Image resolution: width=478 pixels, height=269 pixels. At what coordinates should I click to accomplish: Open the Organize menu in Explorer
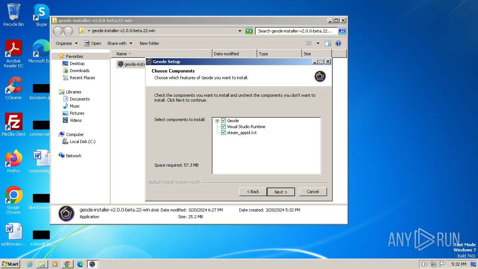pos(66,43)
